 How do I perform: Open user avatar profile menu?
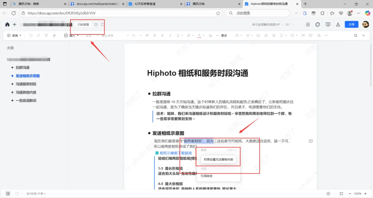click(366, 24)
